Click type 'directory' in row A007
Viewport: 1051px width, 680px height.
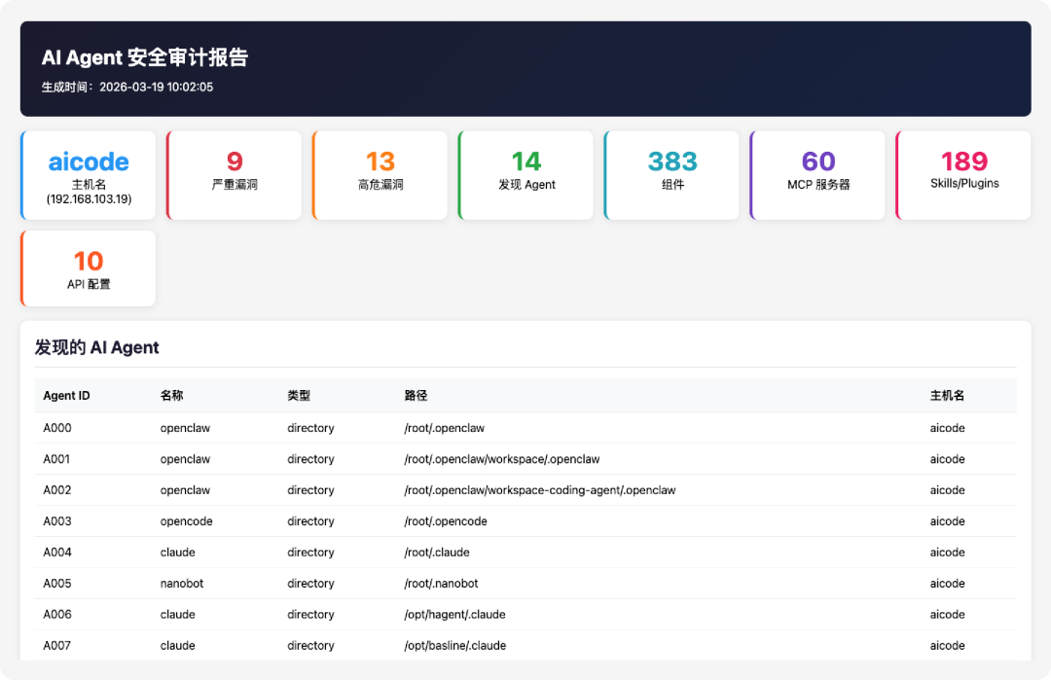311,646
